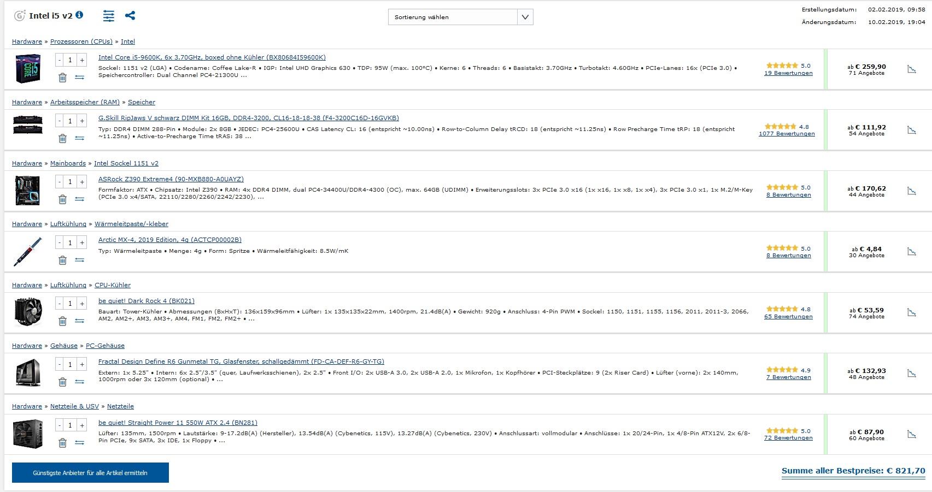
Task: Trash the Arctic MX-4 item
Action: [62, 260]
